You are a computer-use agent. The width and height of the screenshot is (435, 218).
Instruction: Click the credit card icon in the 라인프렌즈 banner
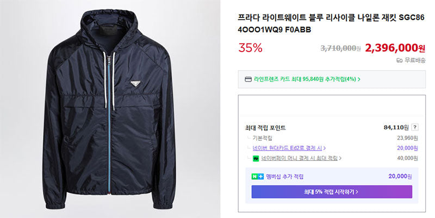tap(248, 79)
